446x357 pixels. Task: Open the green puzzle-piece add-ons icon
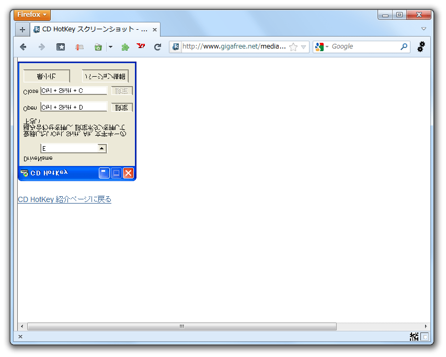point(125,47)
